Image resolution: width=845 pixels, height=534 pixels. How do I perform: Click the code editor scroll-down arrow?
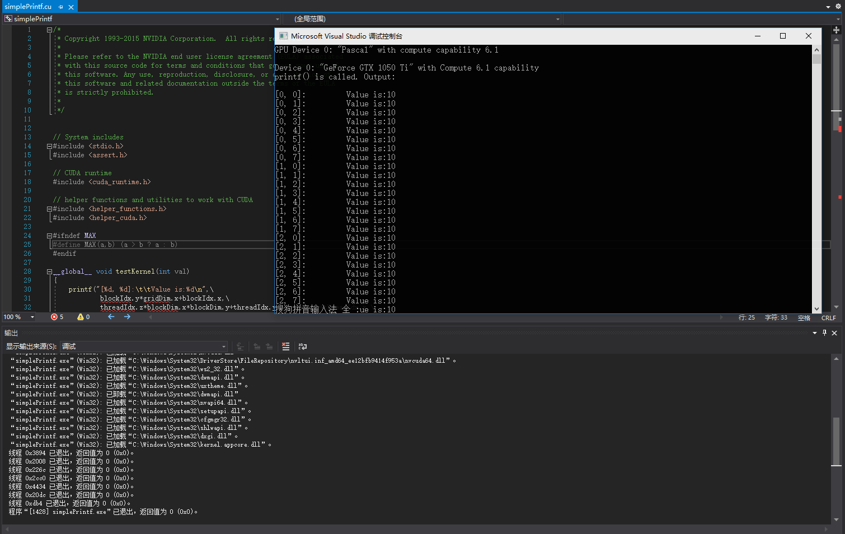tap(837, 307)
